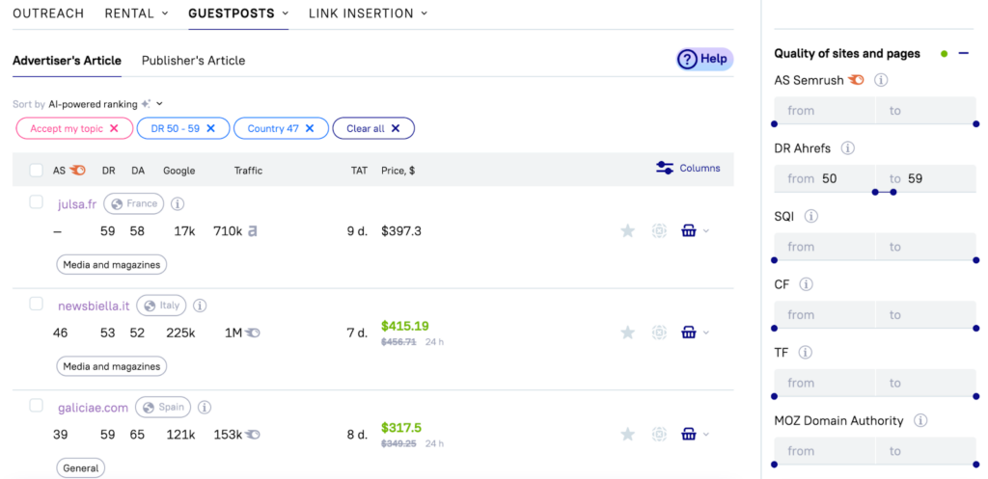The width and height of the screenshot is (988, 479).
Task: Open the LINK INSERTION menu
Action: coord(368,13)
